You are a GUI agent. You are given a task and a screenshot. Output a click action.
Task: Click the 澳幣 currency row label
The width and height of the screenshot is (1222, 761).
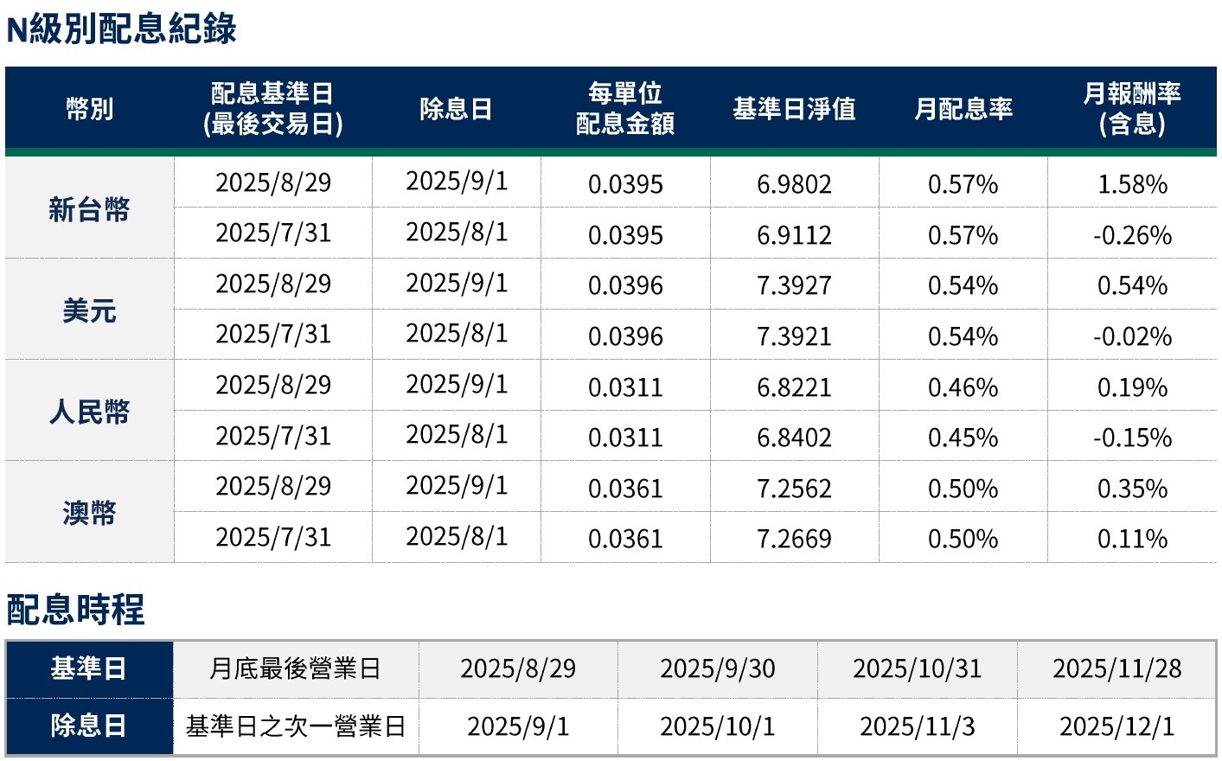pyautogui.click(x=89, y=513)
